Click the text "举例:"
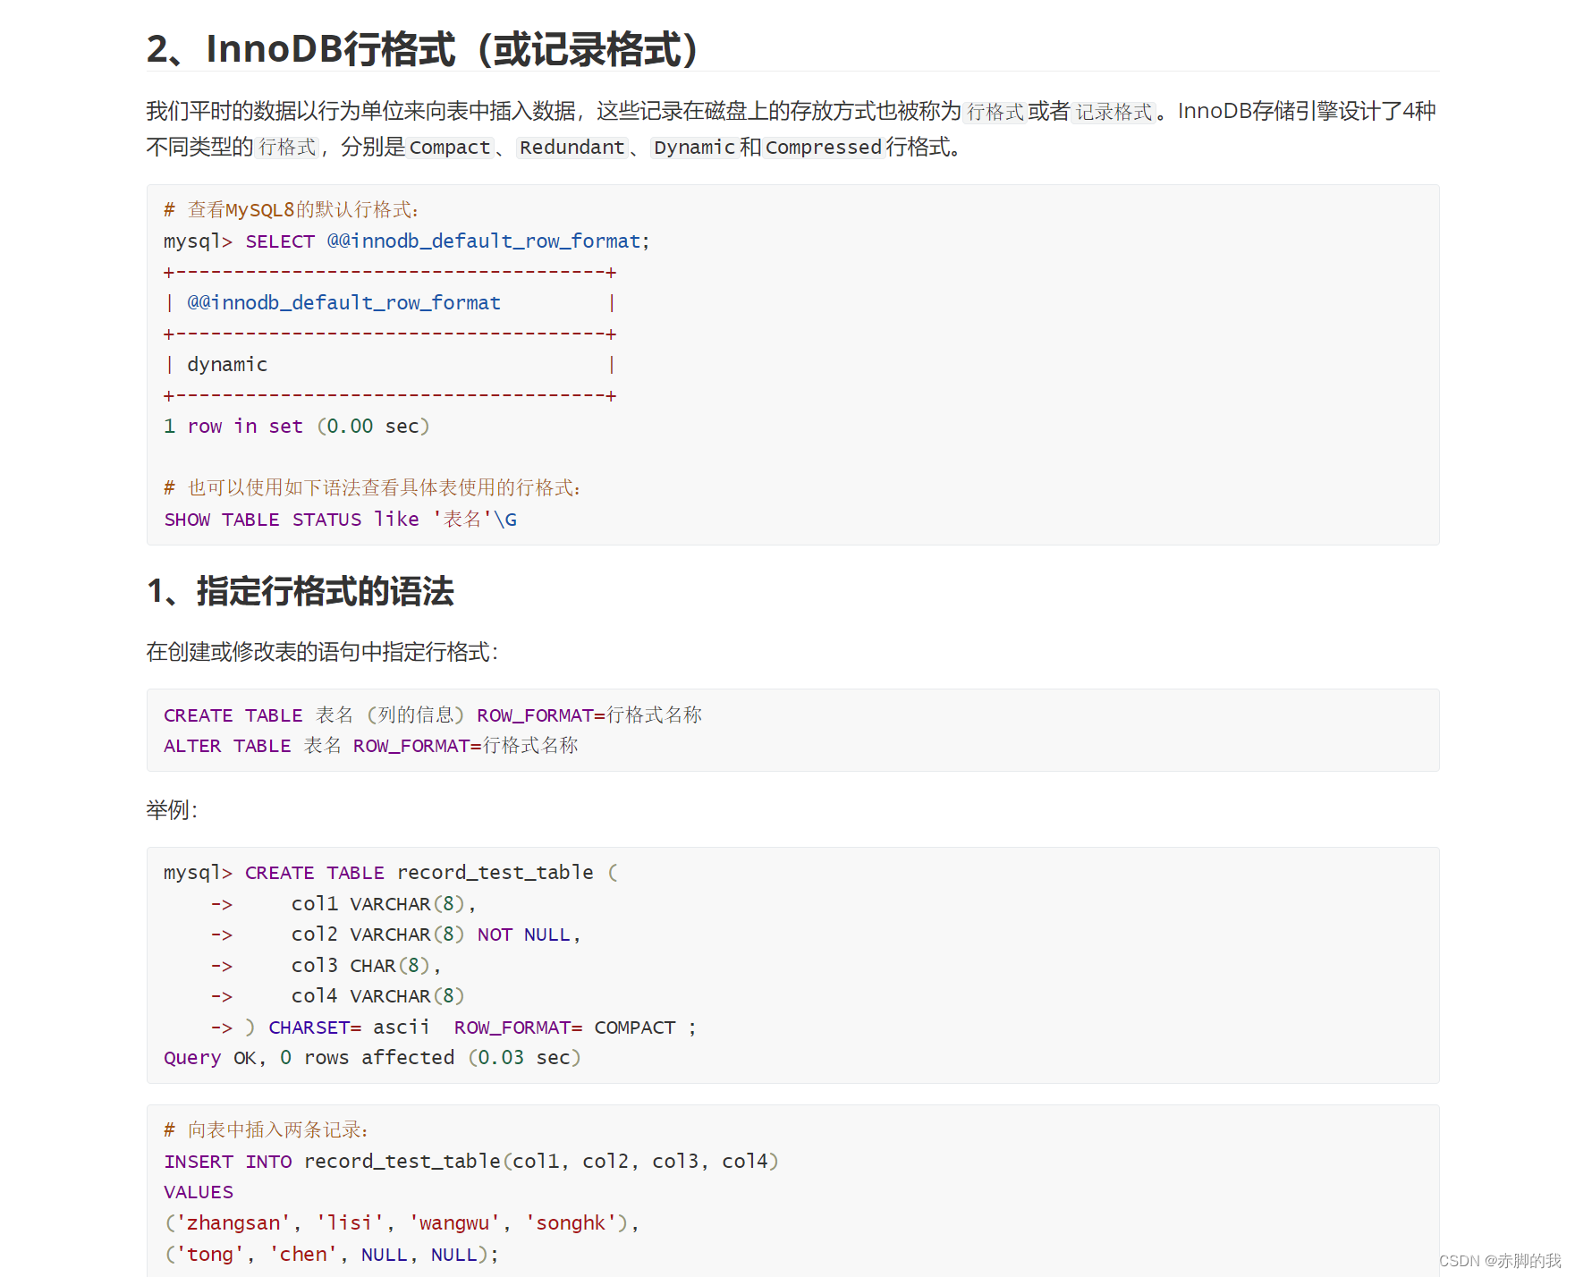Screen dimensions: 1575x1277 (x=173, y=810)
